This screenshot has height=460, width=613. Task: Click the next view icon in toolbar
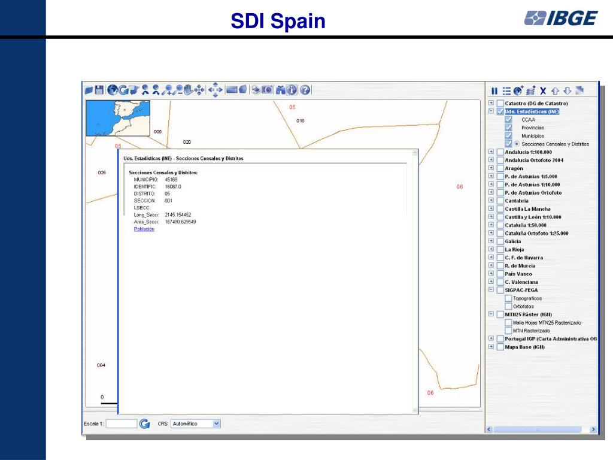click(156, 90)
